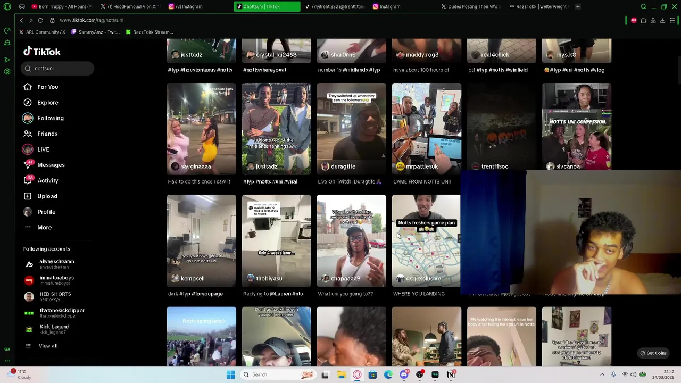Go forward in browser history
The image size is (681, 383).
[x=31, y=20]
